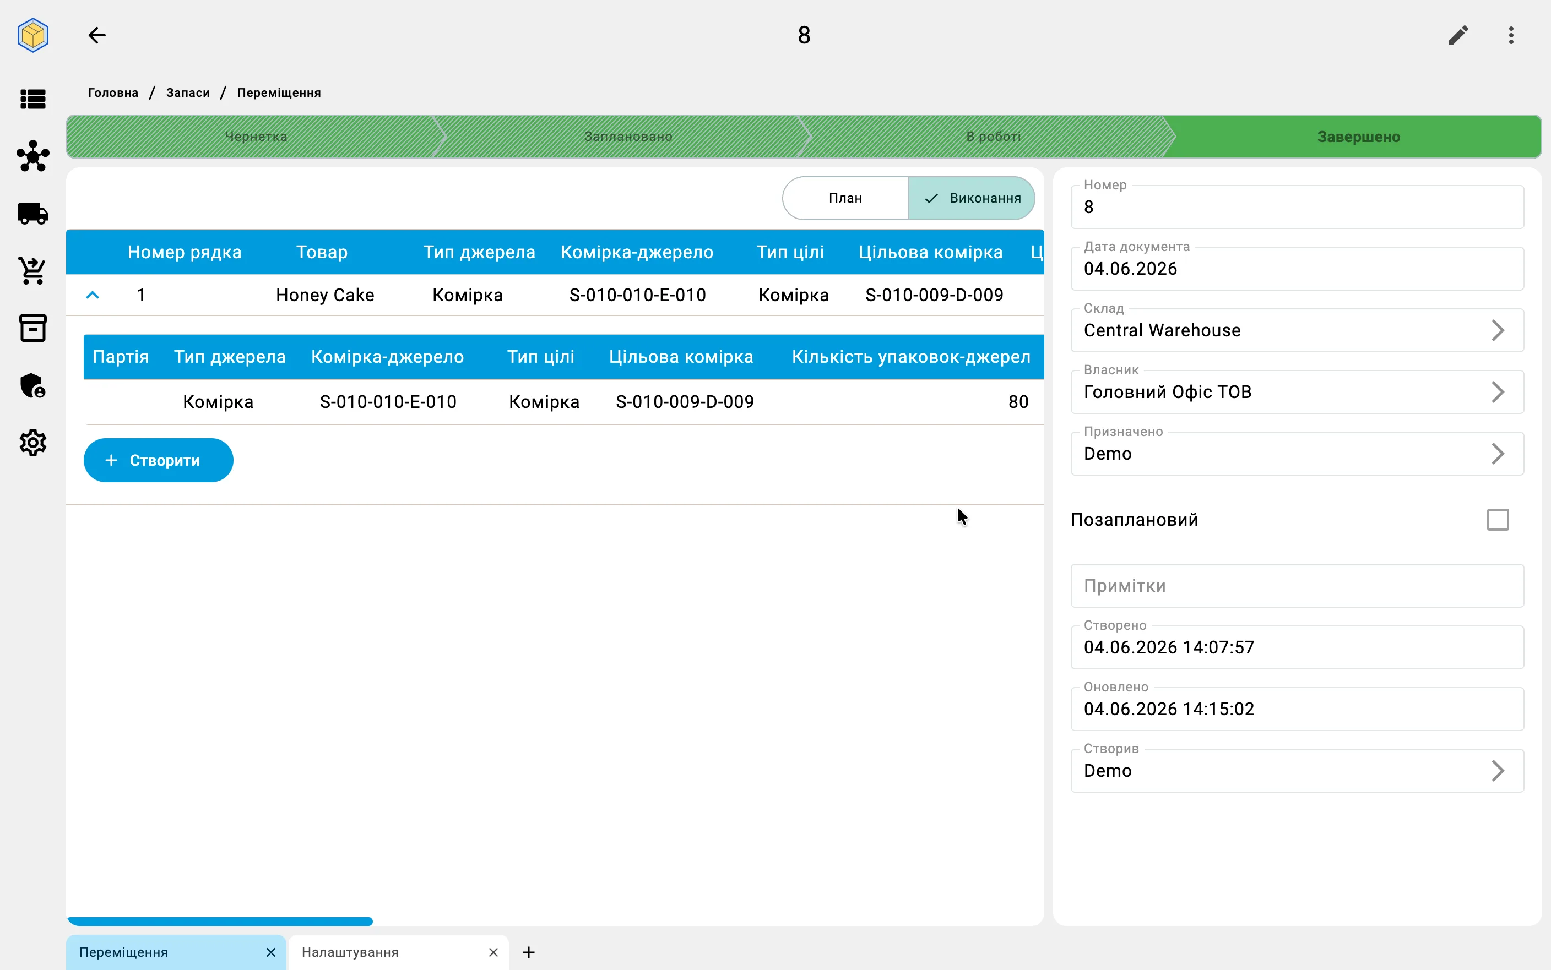
Task: Go to Головна breadcrumb
Action: [113, 93]
